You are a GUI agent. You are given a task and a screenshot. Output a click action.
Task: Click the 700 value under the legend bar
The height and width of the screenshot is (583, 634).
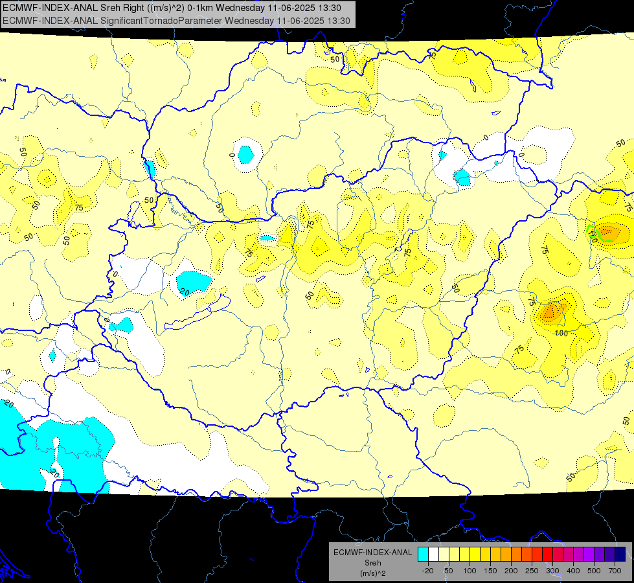(x=615, y=571)
